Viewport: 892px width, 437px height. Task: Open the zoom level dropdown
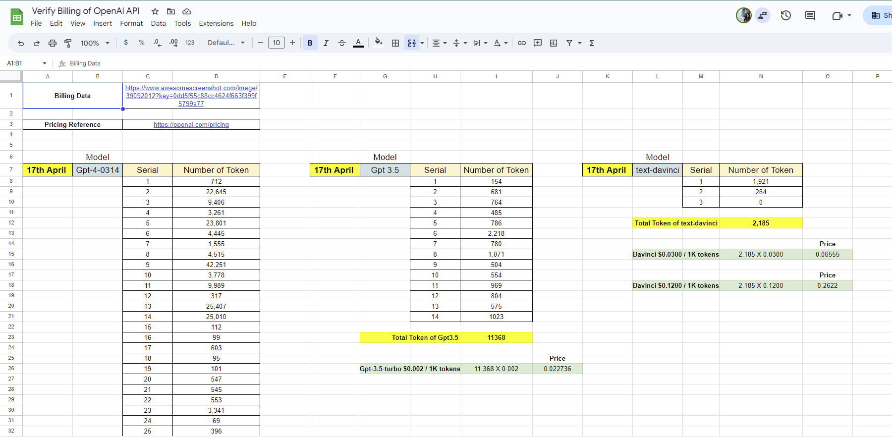(95, 43)
